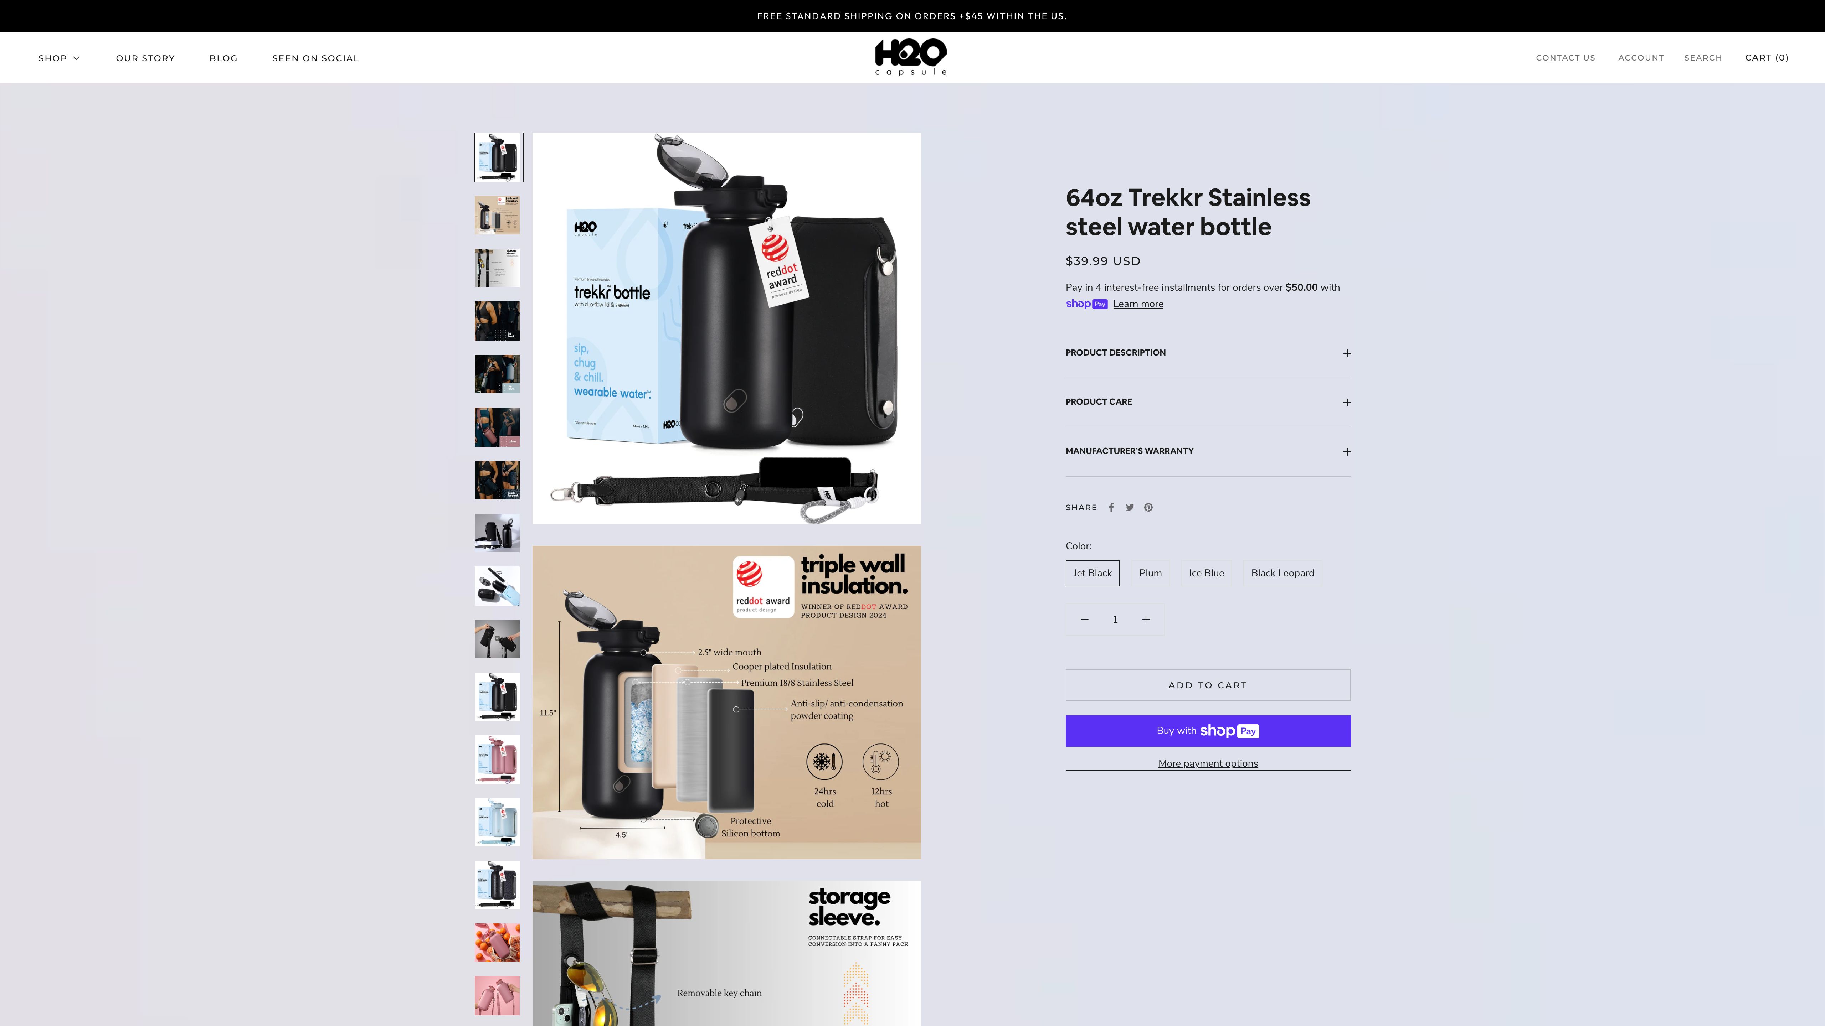Select the Jet Black color swatch
The height and width of the screenshot is (1026, 1825).
tap(1093, 573)
